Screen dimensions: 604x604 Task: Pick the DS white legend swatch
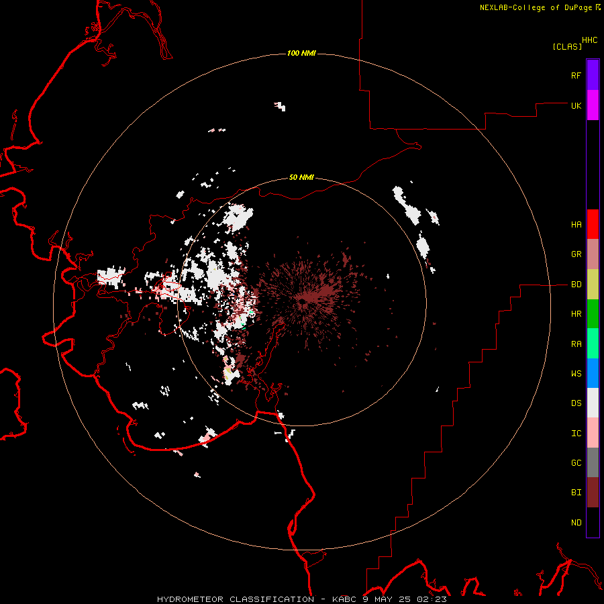[x=593, y=403]
